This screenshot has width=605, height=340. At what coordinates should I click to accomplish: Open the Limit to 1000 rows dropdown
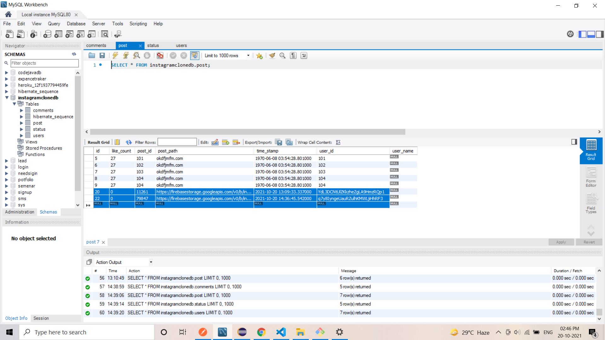tap(248, 56)
